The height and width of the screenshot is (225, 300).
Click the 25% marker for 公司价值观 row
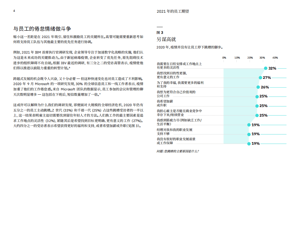click(x=257, y=96)
